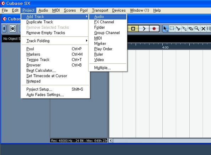Open Beat Calculator...
This screenshot has width=211, height=155.
click(55, 70)
